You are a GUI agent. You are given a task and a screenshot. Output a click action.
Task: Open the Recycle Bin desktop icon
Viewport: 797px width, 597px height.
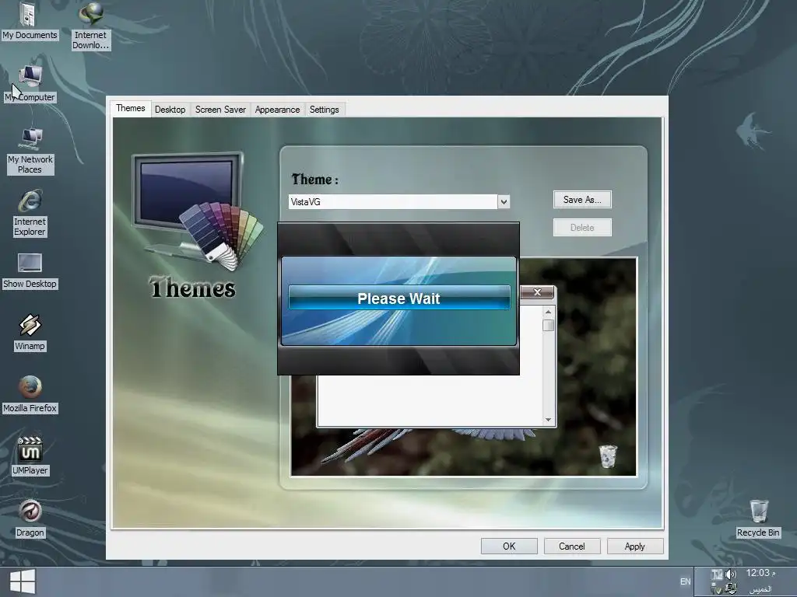tap(758, 518)
